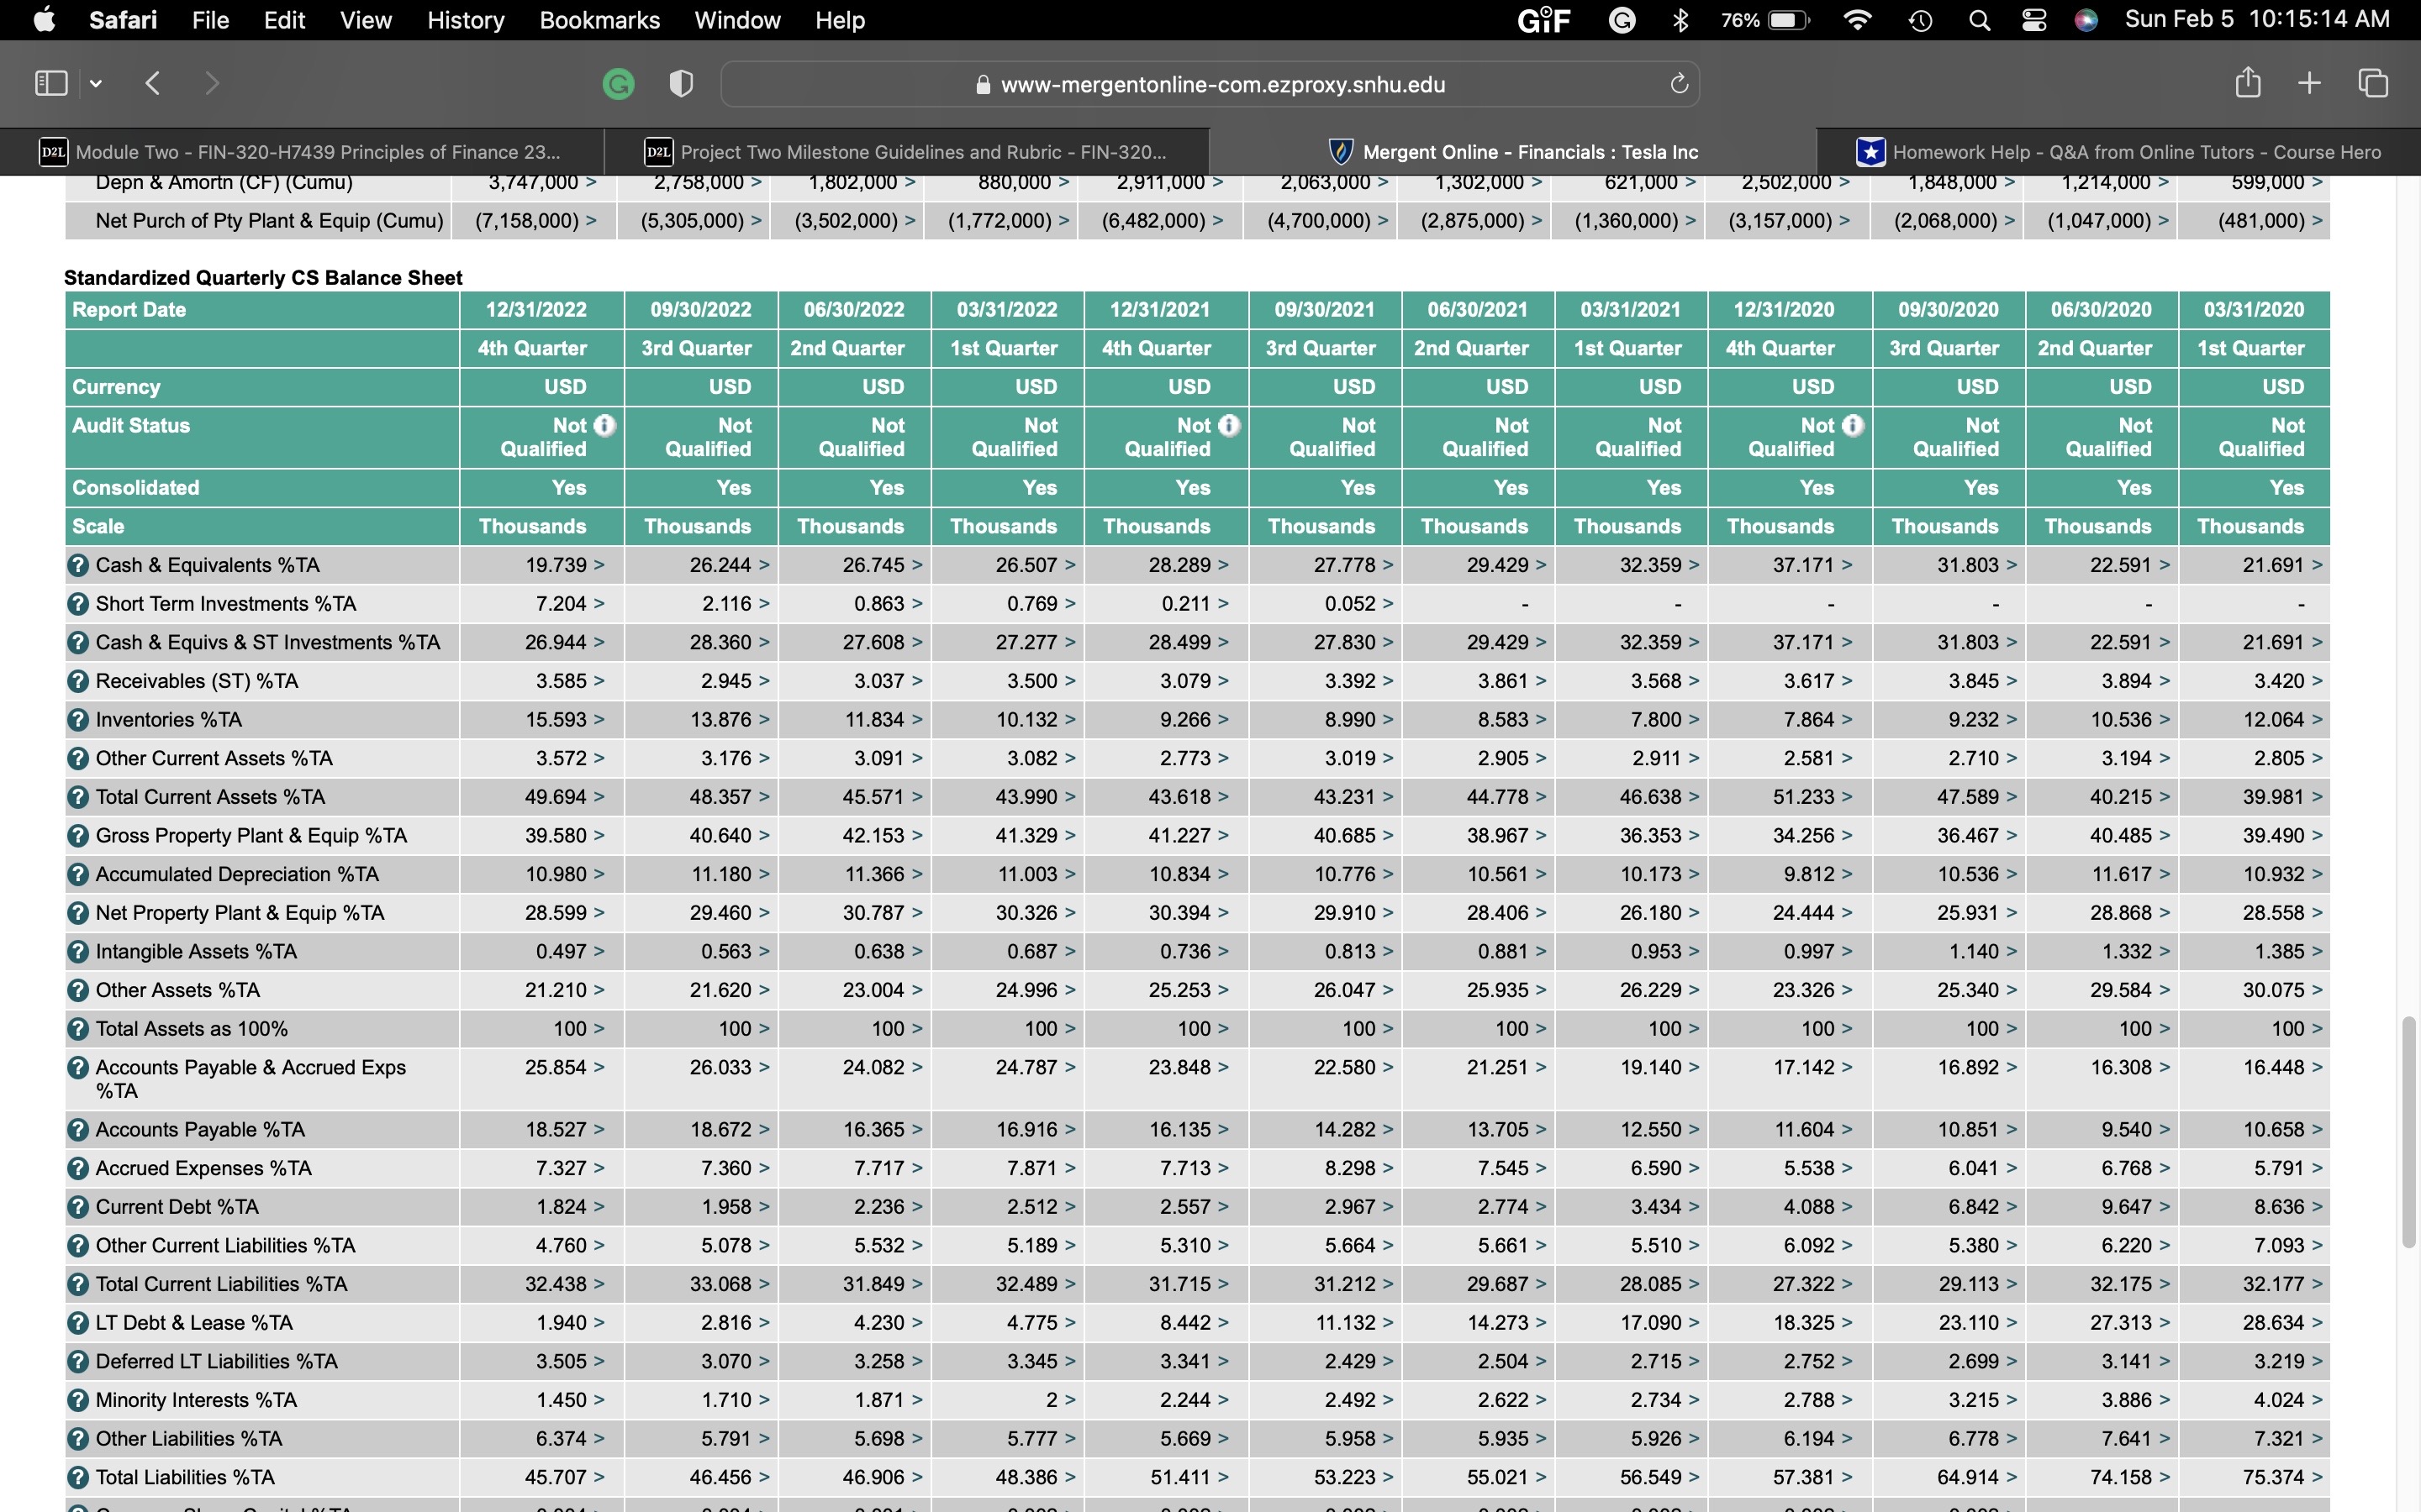
Task: Open the File menu
Action: click(210, 20)
